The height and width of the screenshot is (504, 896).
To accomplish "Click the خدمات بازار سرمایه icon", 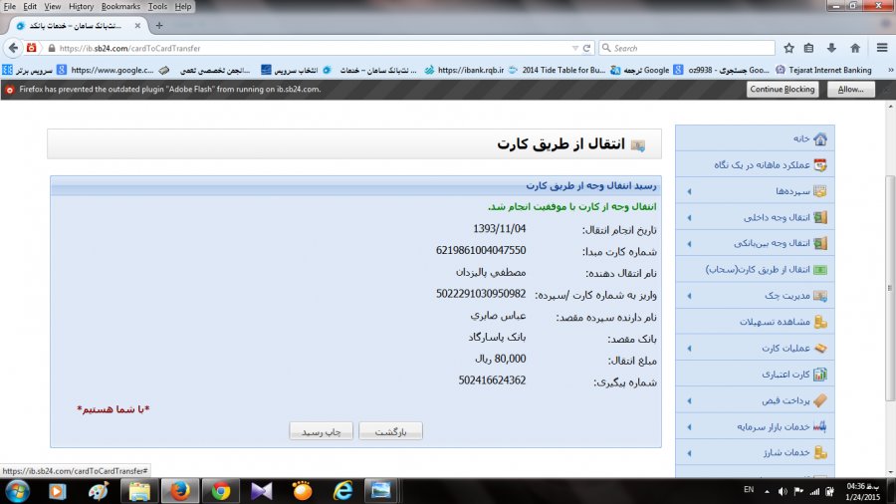I will [x=820, y=426].
